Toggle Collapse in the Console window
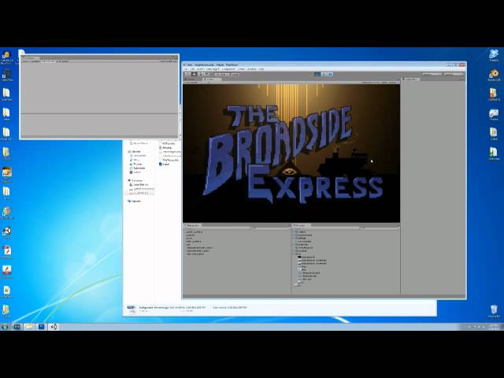Image resolution: width=504 pixels, height=378 pixels. 35,61
